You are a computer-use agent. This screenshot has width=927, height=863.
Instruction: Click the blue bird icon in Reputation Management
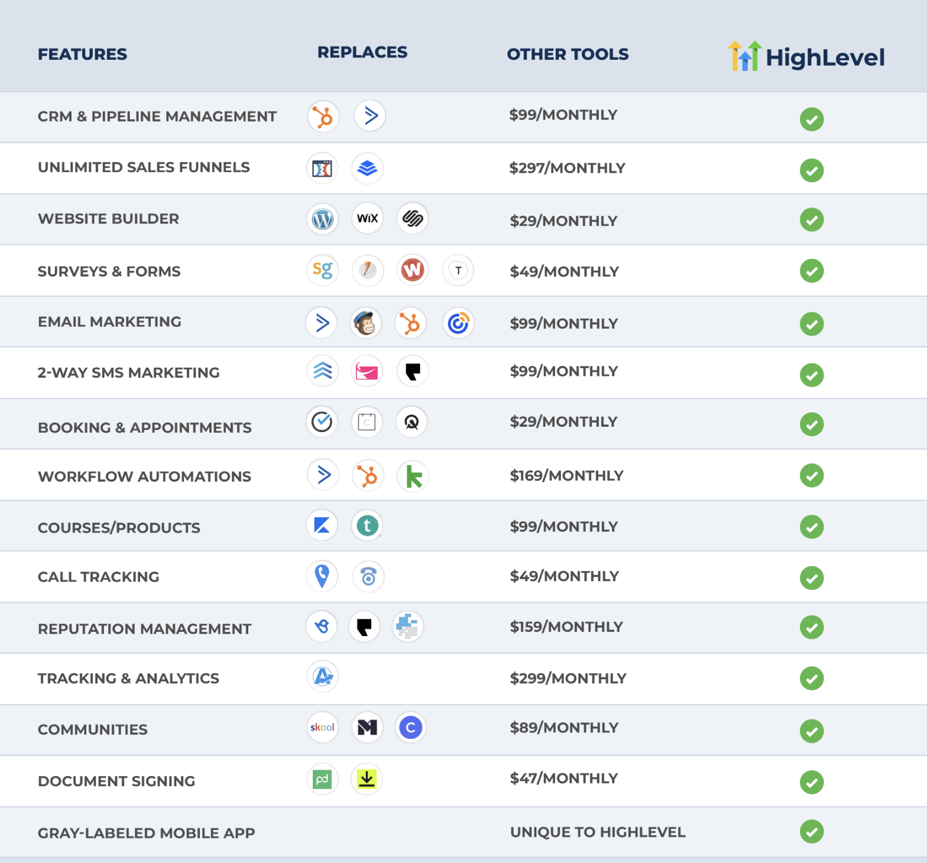pos(322,626)
